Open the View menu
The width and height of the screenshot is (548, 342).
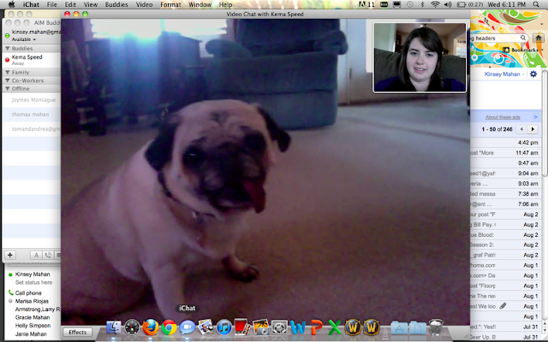tap(91, 4)
